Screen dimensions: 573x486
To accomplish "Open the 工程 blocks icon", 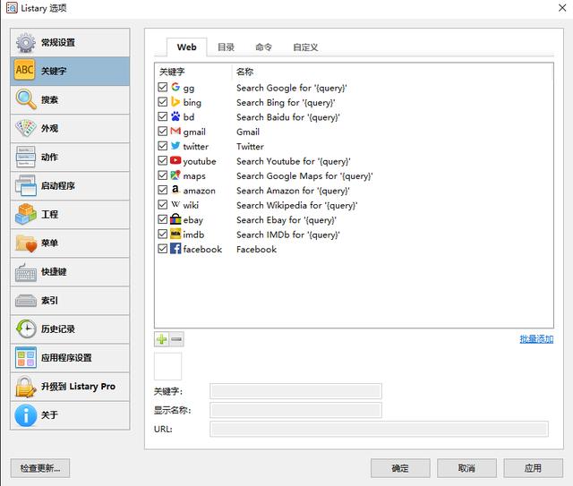I will tap(25, 214).
